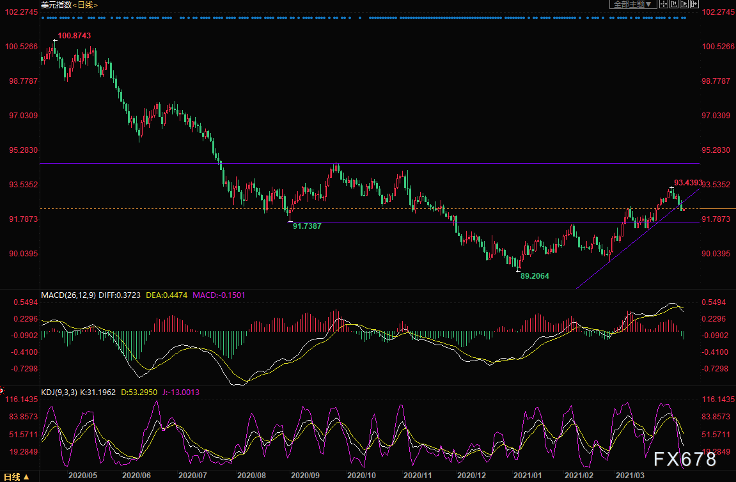This screenshot has height=482, width=736.
Task: Click the left MACD axis -0.7298 label
Action: point(24,369)
